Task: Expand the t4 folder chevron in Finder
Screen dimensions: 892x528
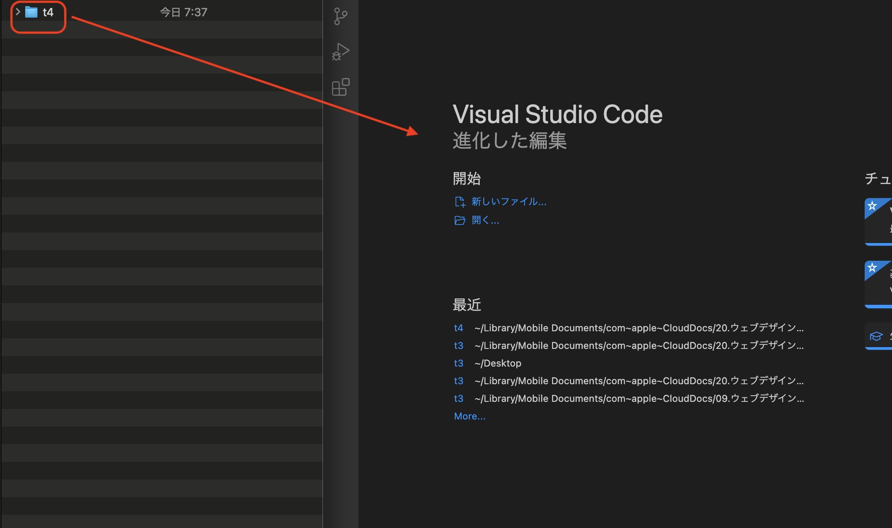Action: coord(18,12)
